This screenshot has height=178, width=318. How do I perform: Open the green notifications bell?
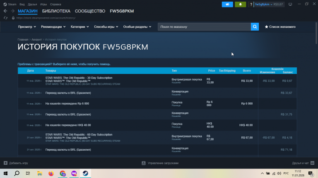click(240, 4)
